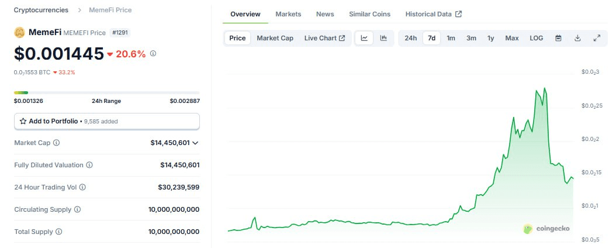The width and height of the screenshot is (616, 248).
Task: Expand the Market Cap value chevron
Action: tap(195, 143)
